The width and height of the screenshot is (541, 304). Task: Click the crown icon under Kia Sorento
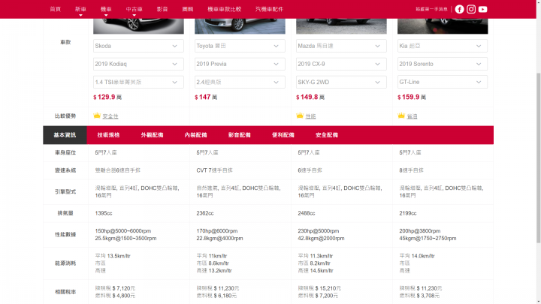(401, 116)
